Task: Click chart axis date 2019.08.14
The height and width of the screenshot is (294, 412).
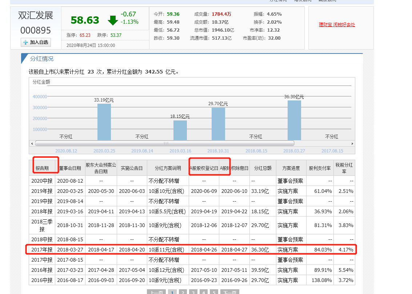Action: 142,151
